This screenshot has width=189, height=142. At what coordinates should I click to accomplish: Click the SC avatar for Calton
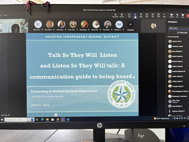coord(38,24)
